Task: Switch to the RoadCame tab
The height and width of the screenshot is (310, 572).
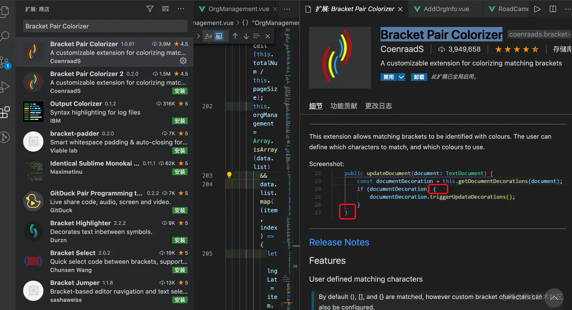Action: pyautogui.click(x=508, y=9)
